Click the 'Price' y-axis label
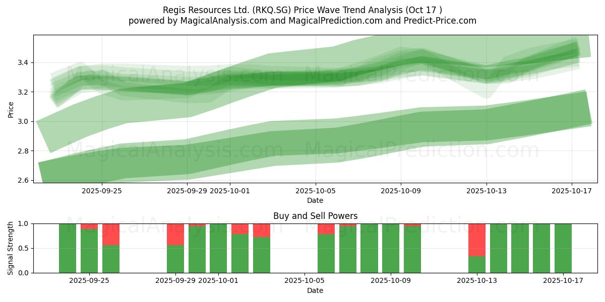This screenshot has height=302, width=605. click(x=11, y=110)
